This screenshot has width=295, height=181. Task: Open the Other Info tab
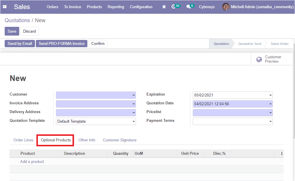pyautogui.click(x=87, y=140)
